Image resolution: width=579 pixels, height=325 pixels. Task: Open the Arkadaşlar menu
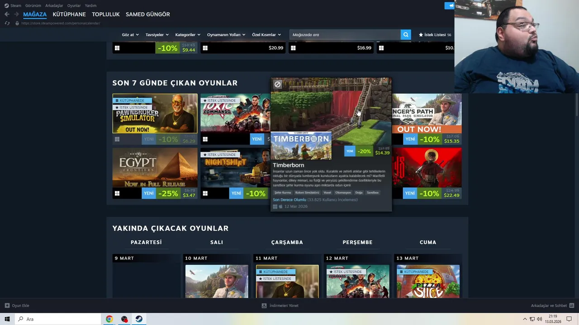(54, 5)
